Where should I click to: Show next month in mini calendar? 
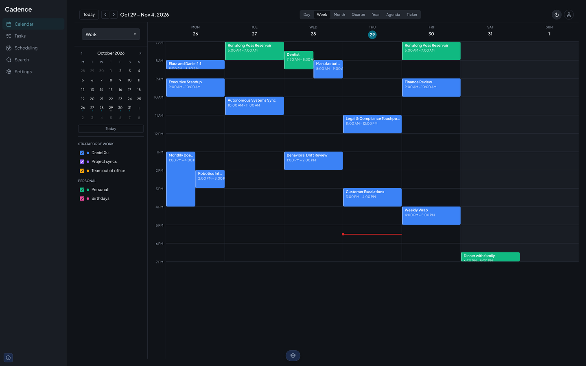(140, 53)
